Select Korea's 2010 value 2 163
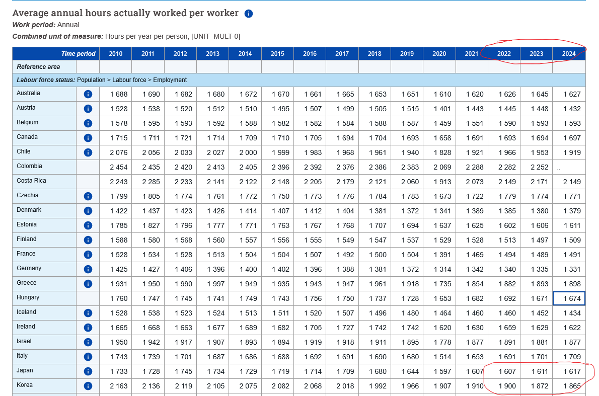Screen dimensions: 599x396 (x=115, y=386)
